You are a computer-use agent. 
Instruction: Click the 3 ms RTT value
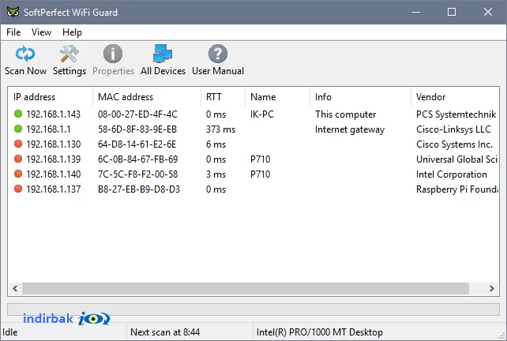(216, 174)
